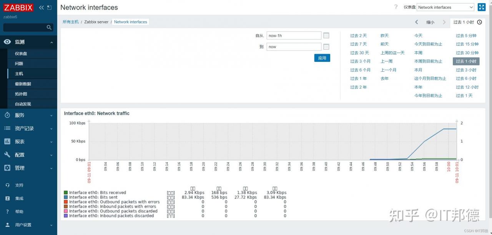Select 过去 7 天 time range
492x235 pixels.
(x=358, y=44)
